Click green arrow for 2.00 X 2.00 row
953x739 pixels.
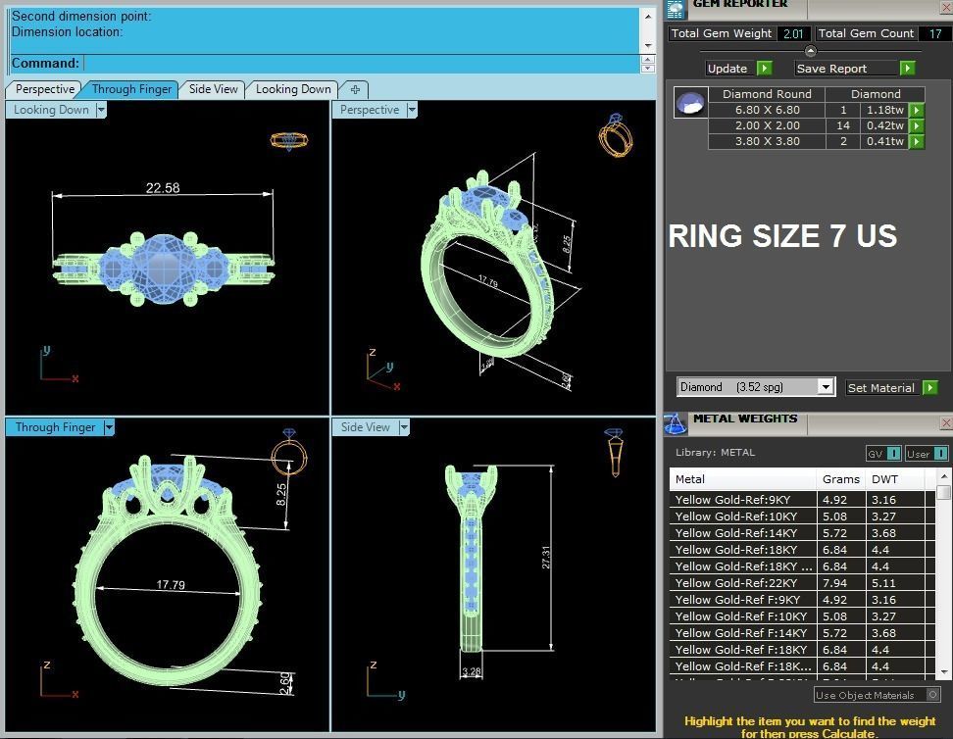[x=917, y=125]
